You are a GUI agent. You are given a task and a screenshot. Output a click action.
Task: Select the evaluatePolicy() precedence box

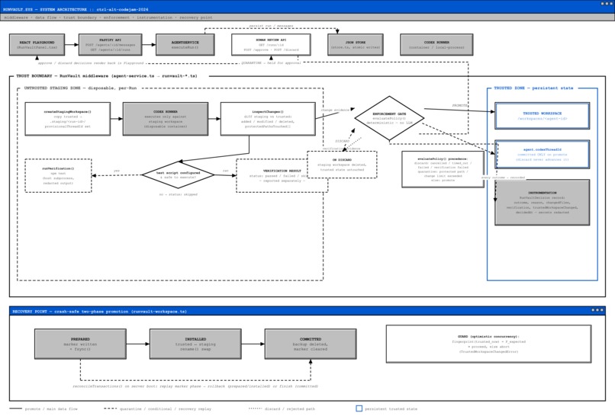pyautogui.click(x=443, y=169)
